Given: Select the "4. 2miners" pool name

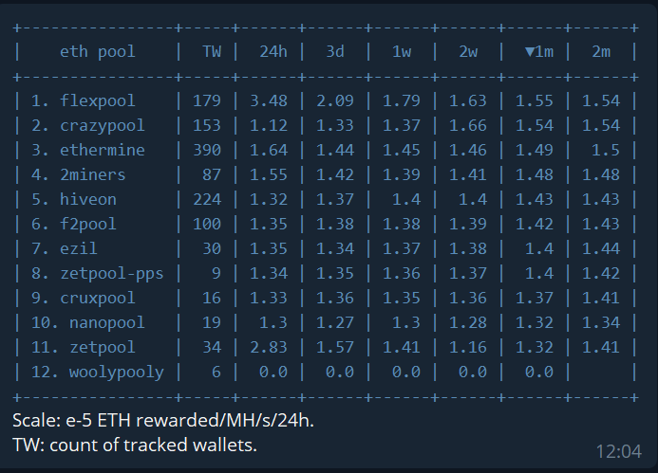Looking at the screenshot, I should (x=79, y=174).
